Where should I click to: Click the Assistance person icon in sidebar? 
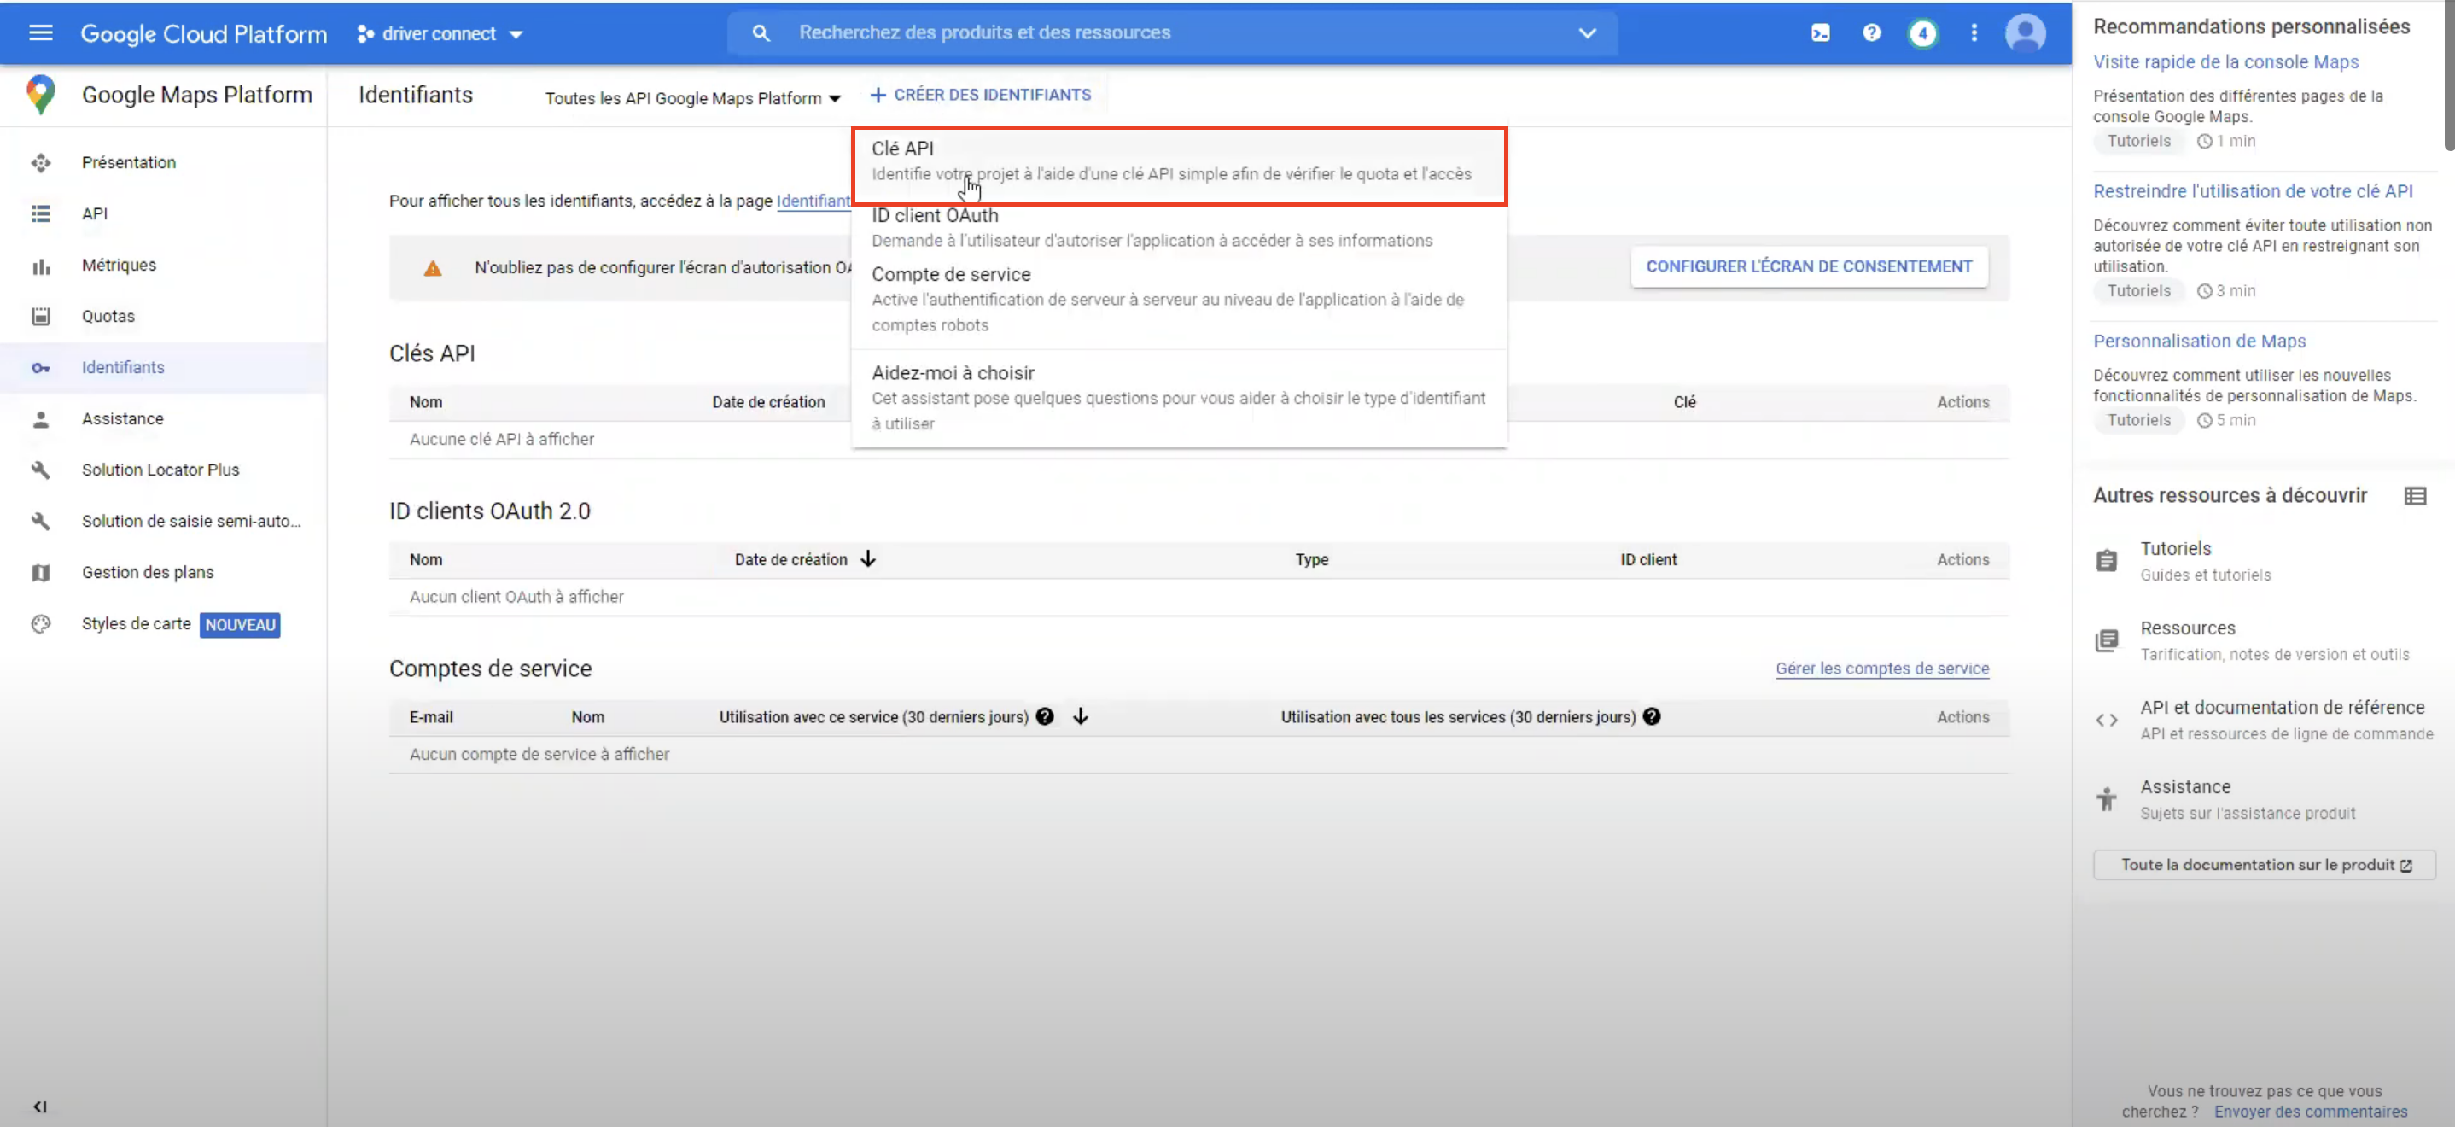pos(40,419)
